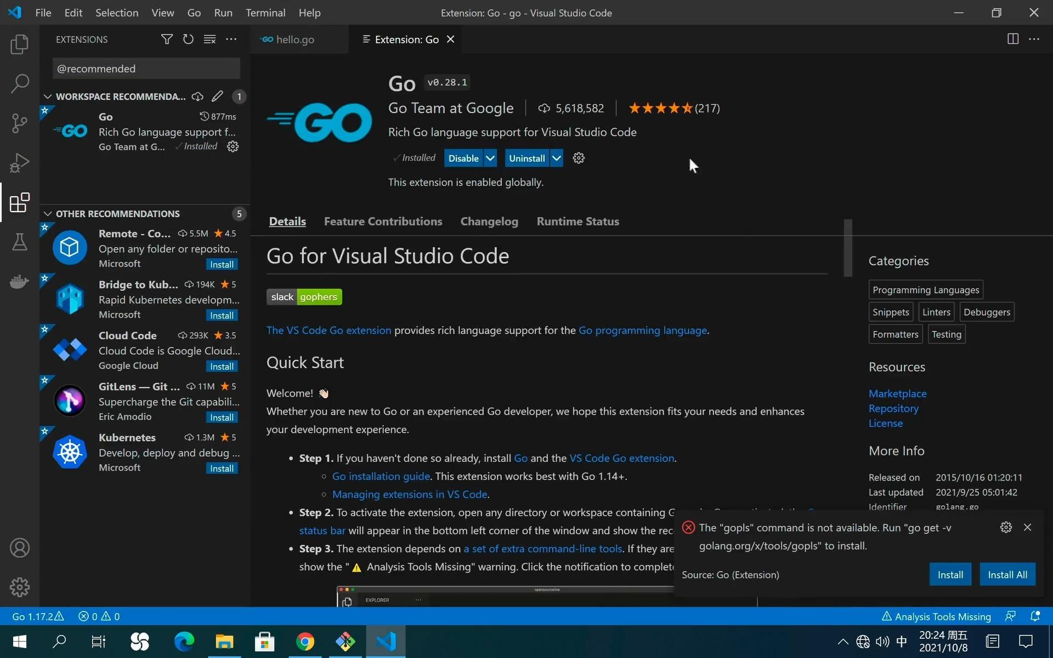Open the Manage gear in the activity bar
This screenshot has height=658, width=1053.
click(x=20, y=587)
